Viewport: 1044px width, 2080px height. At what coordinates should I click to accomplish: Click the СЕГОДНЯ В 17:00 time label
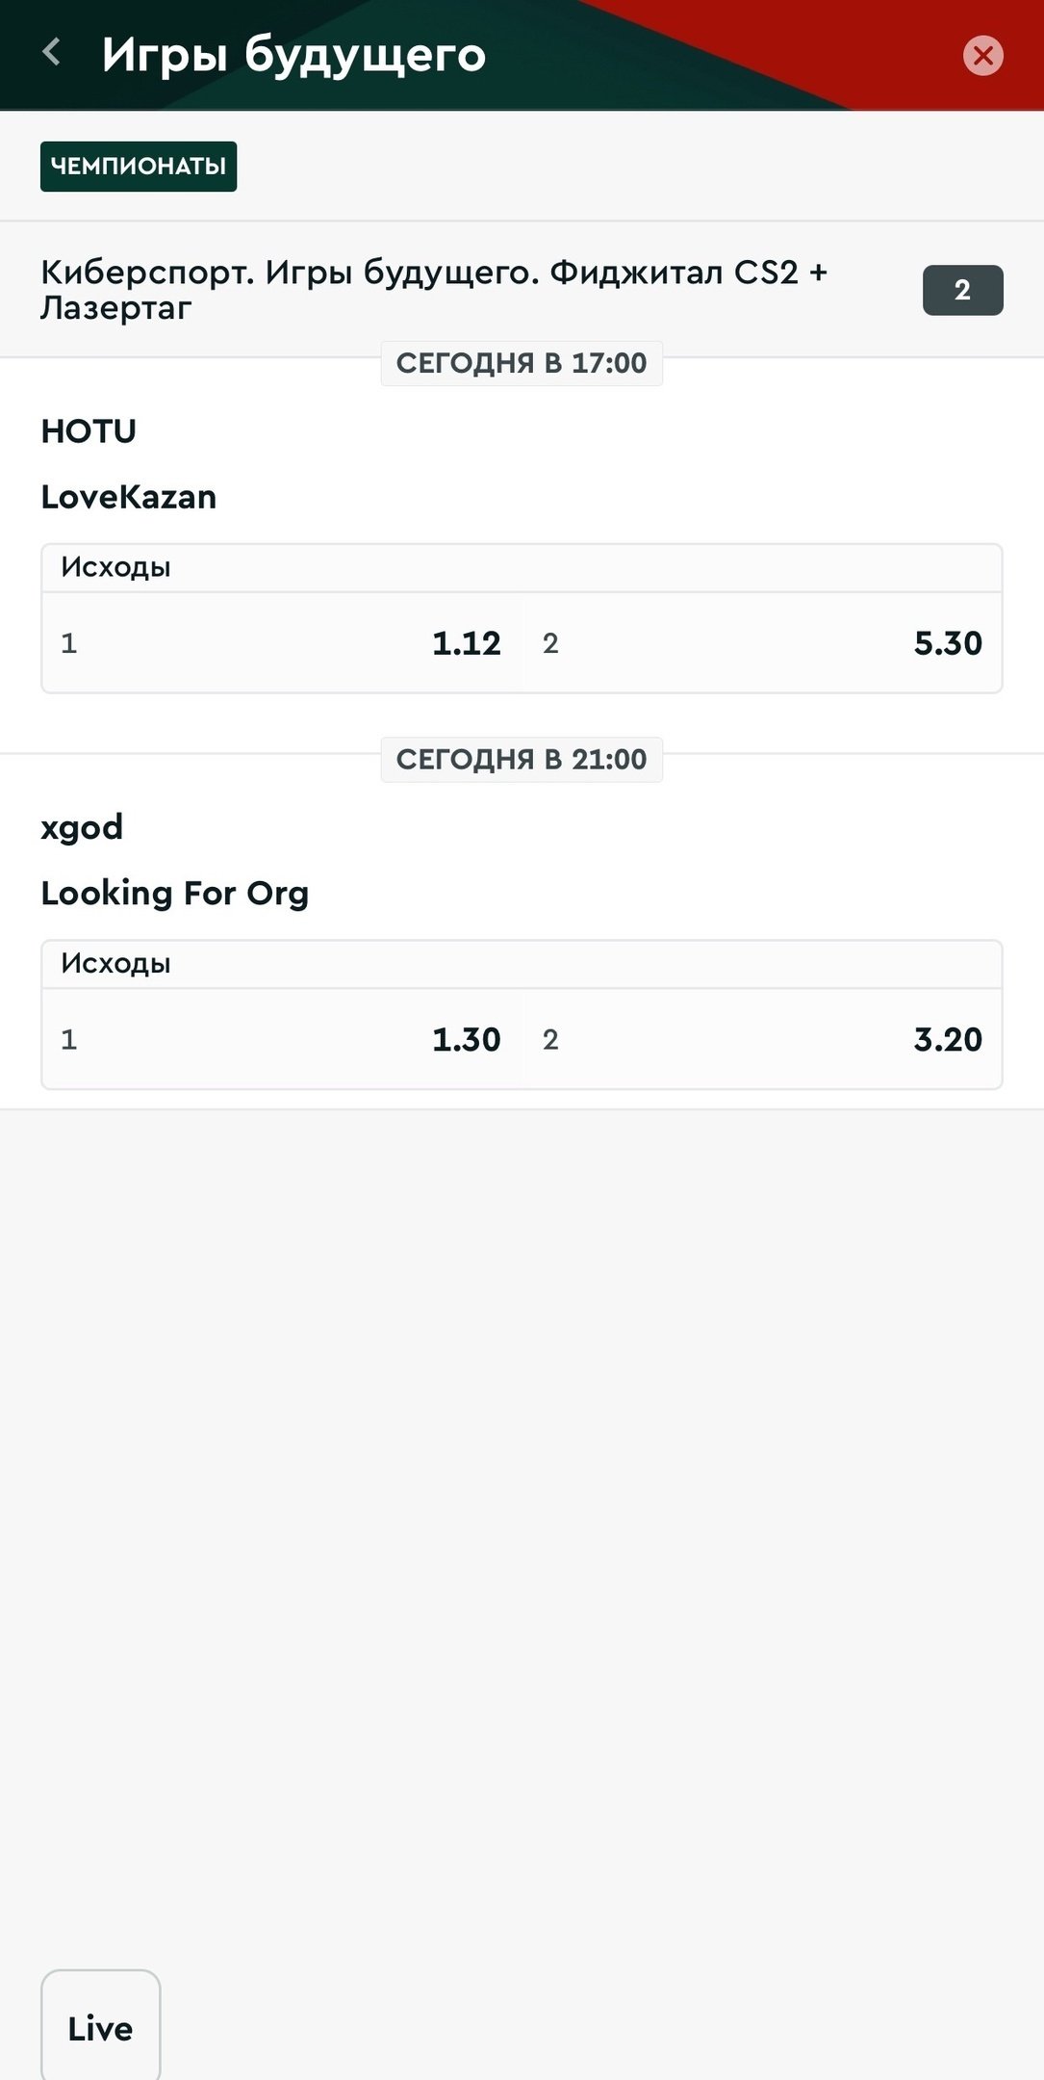(x=522, y=363)
